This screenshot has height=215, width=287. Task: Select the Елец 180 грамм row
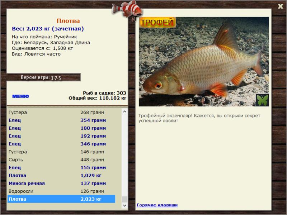point(61,128)
